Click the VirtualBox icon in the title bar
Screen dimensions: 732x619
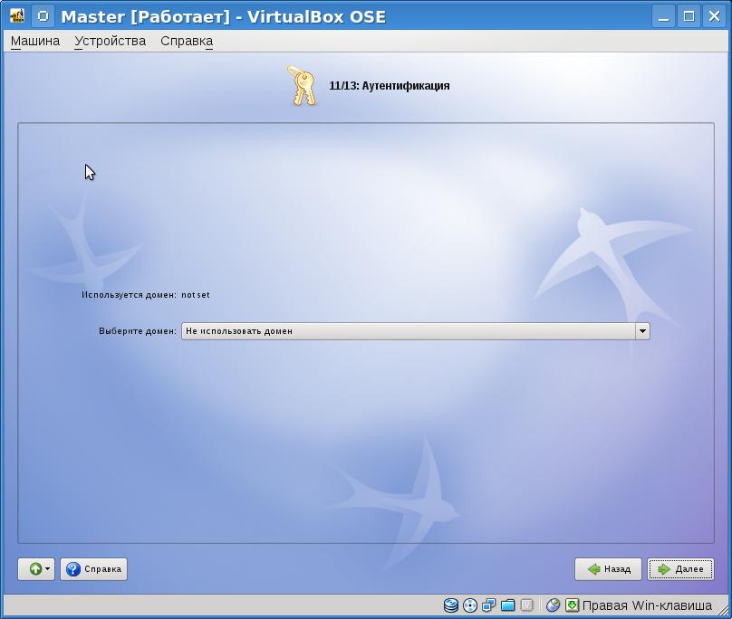pos(16,16)
